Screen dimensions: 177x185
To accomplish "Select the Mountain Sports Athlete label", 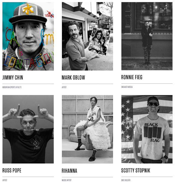I will pyautogui.click(x=12, y=87).
